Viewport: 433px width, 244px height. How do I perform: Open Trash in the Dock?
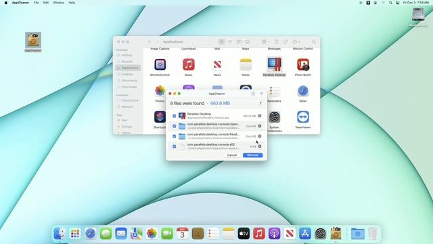click(373, 233)
